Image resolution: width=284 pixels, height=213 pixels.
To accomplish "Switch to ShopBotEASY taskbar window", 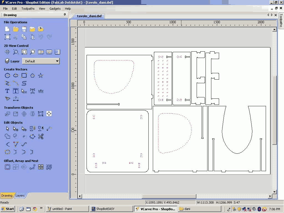I will click(x=111, y=209).
